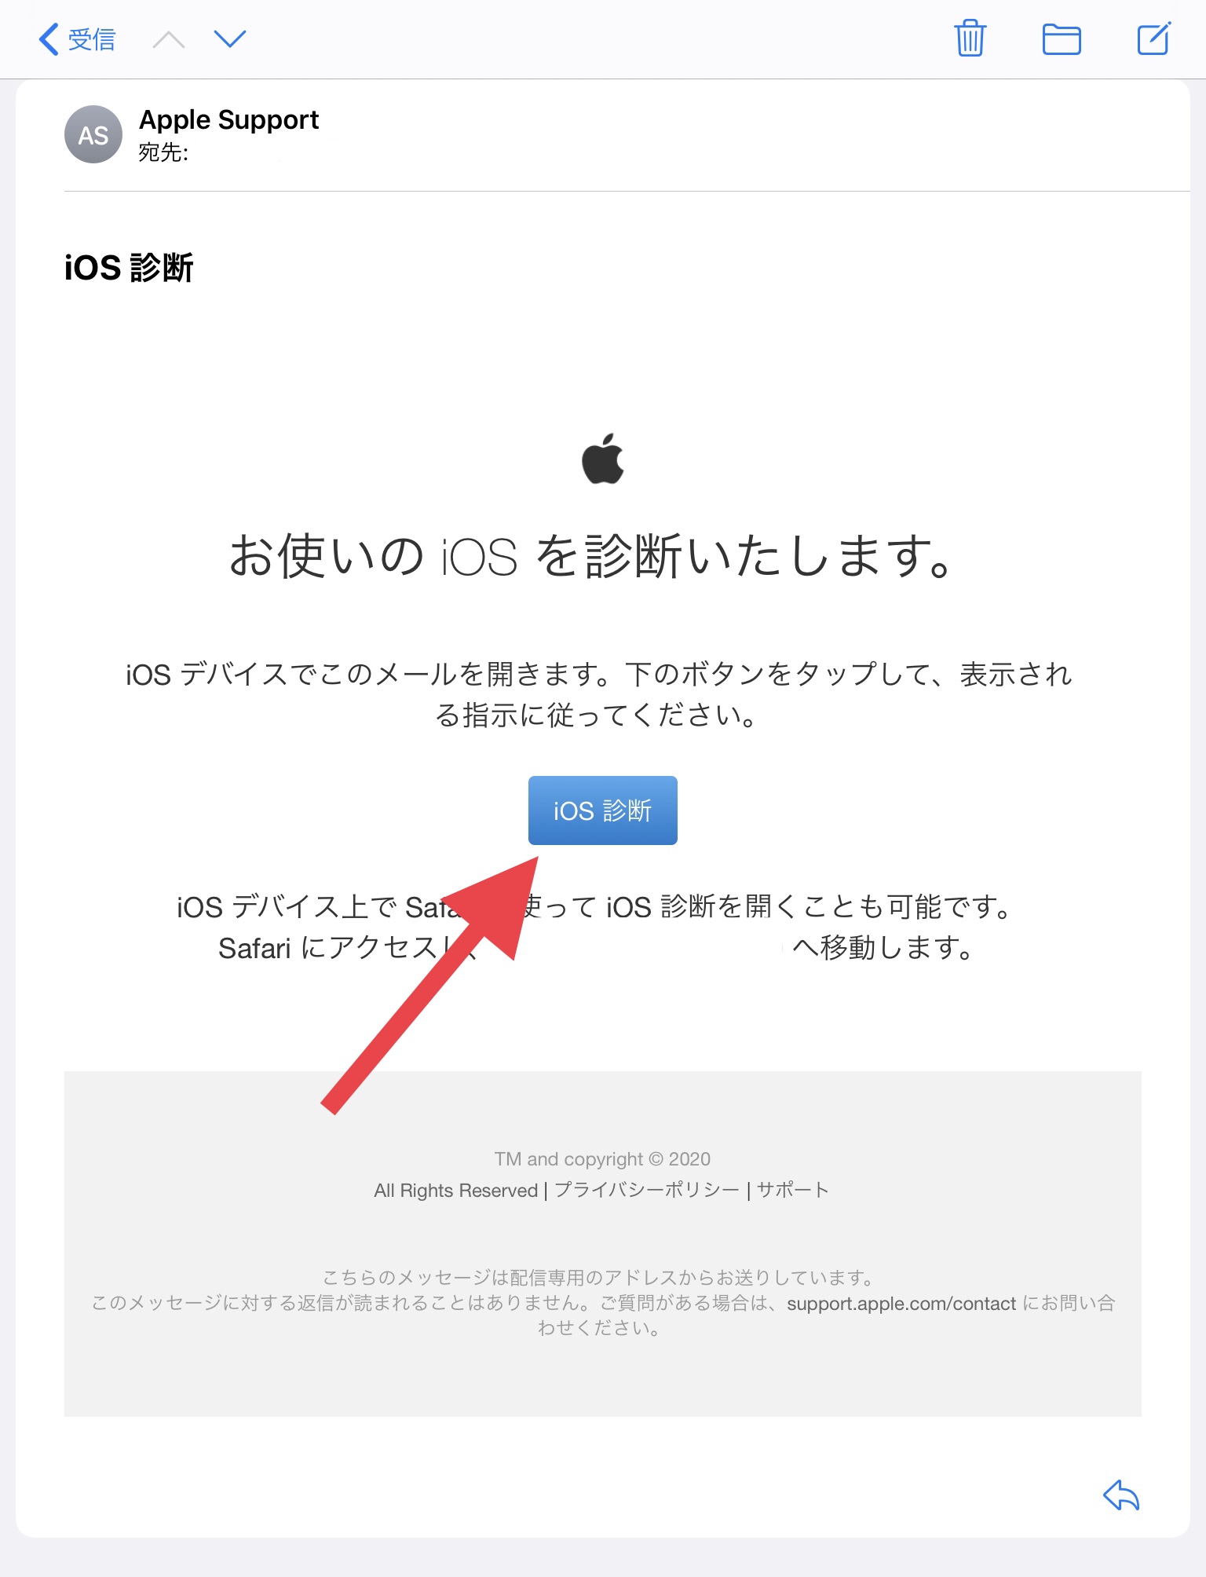Screen dimensions: 1206x1577
Task: Tap the reply arrow icon
Action: coord(1121,1495)
